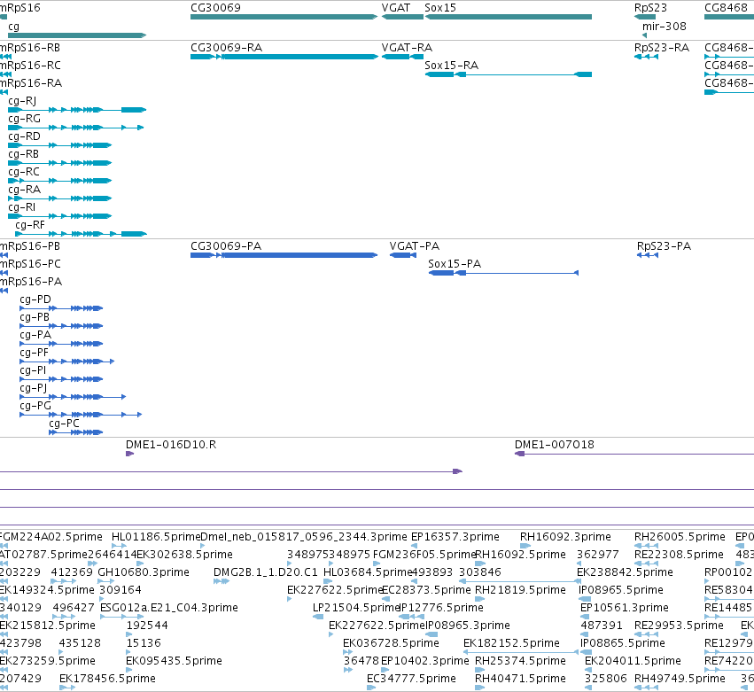
Task: Select the CG30069-RA transcript label
Action: pos(227,48)
